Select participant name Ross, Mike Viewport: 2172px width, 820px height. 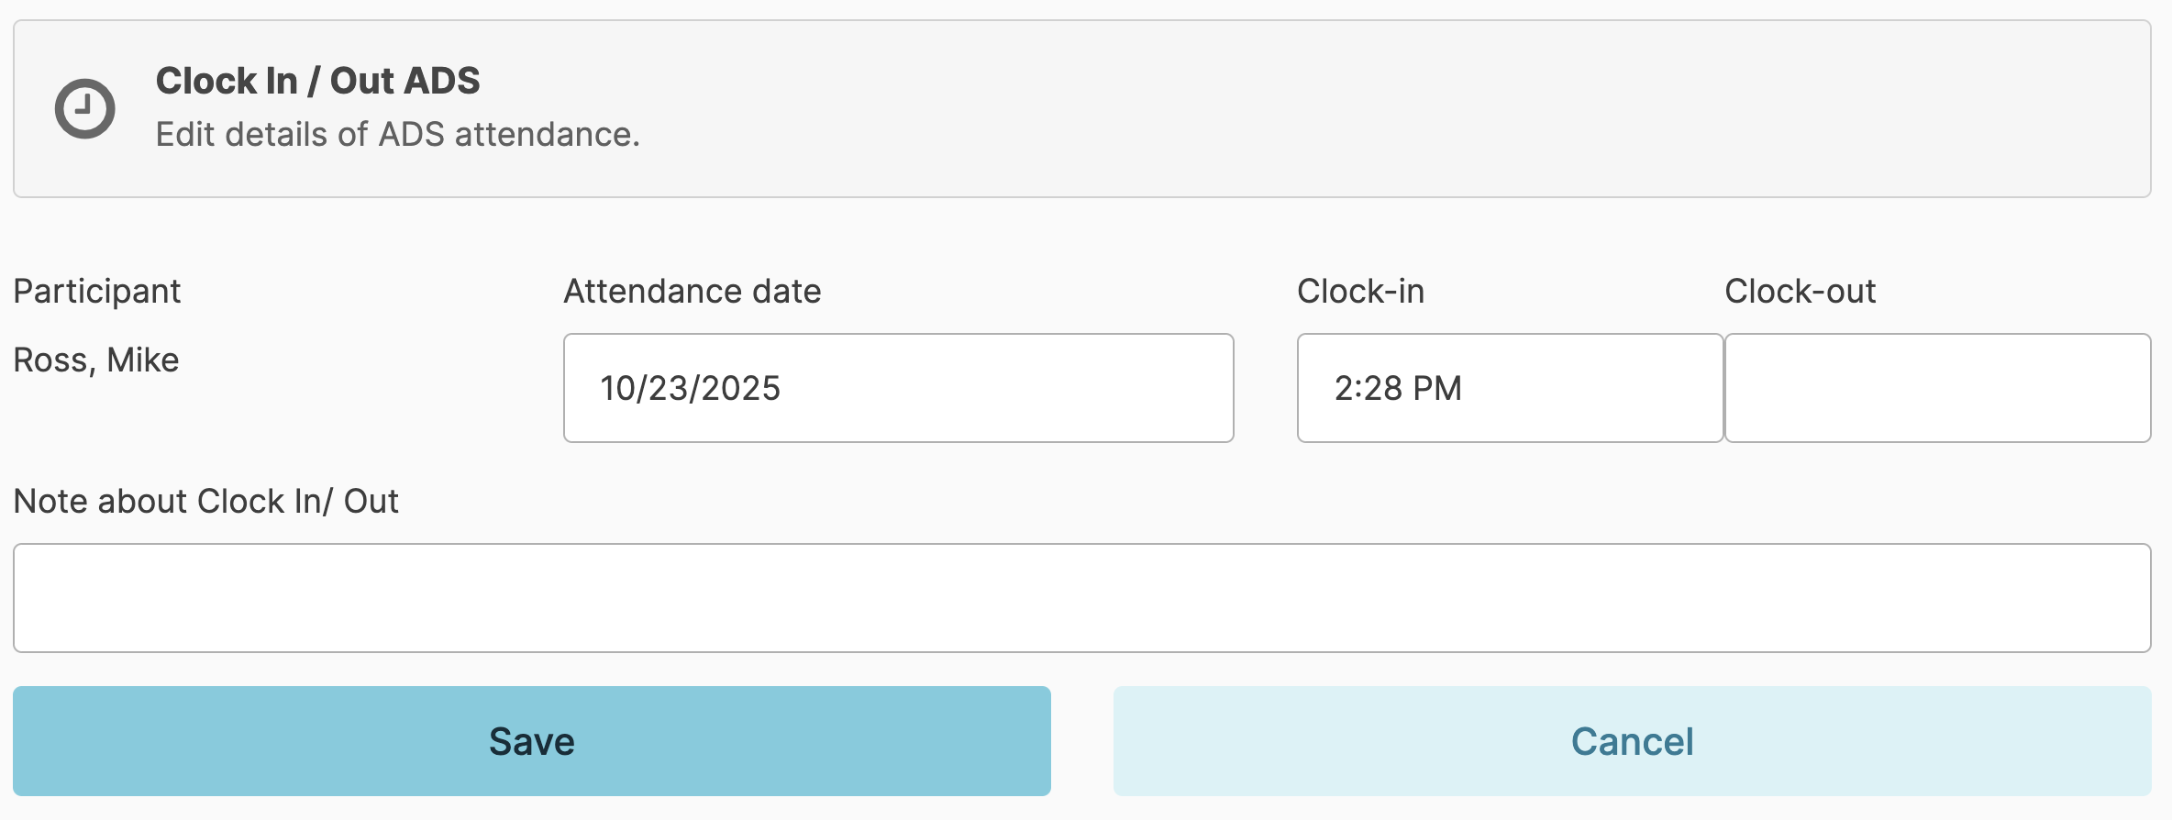pos(96,360)
